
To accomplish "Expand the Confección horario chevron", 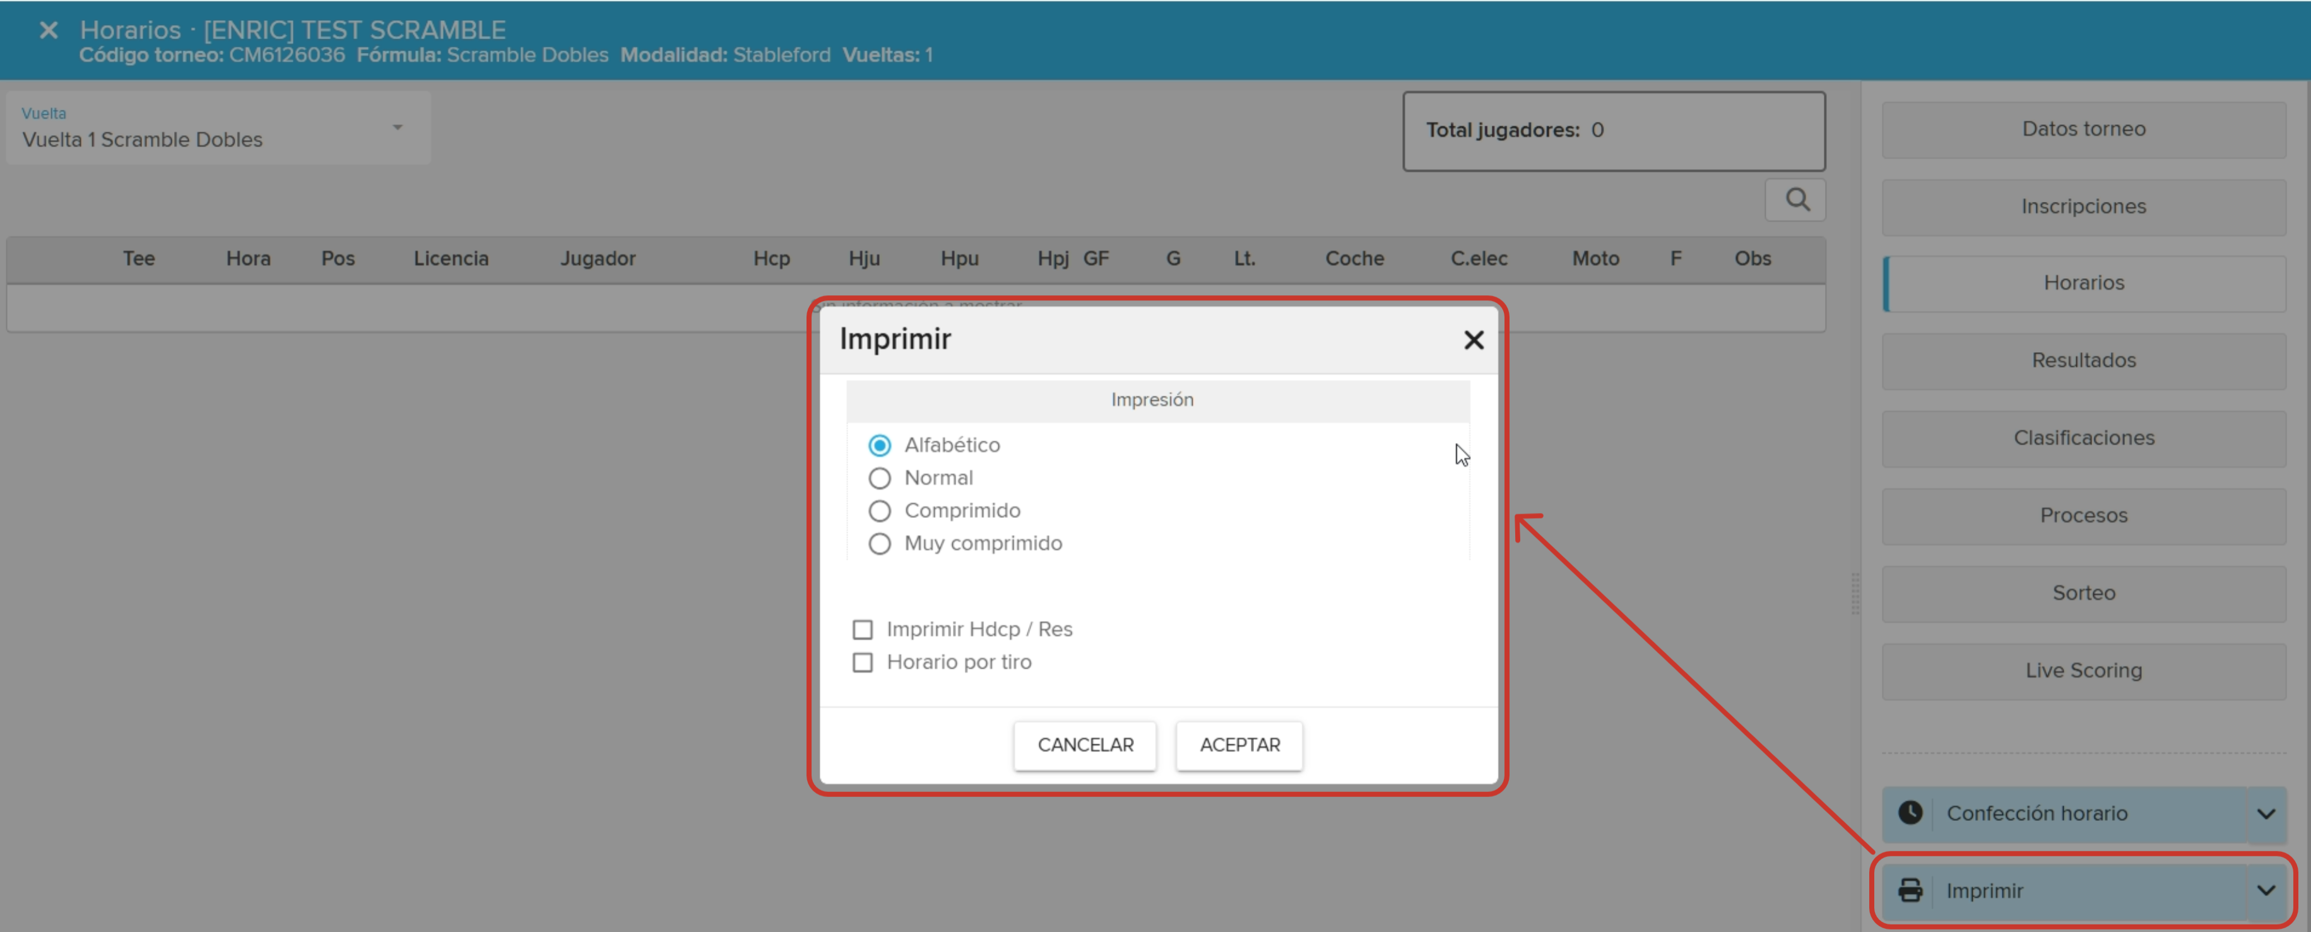I will click(2266, 813).
